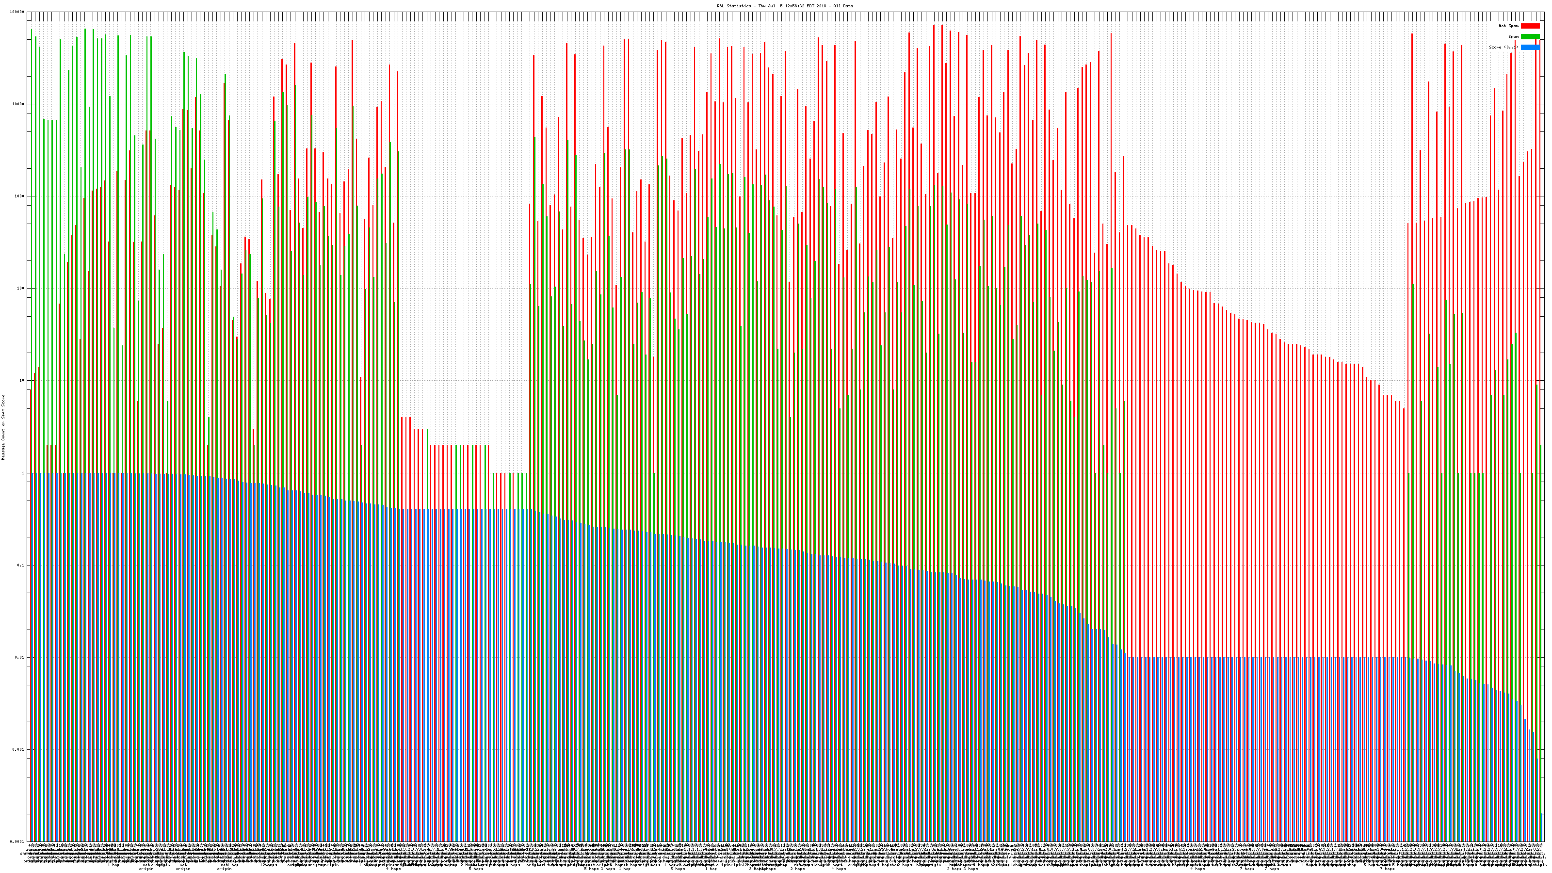
Task: Select the "Not Spam" legend label
Action: point(1509,26)
